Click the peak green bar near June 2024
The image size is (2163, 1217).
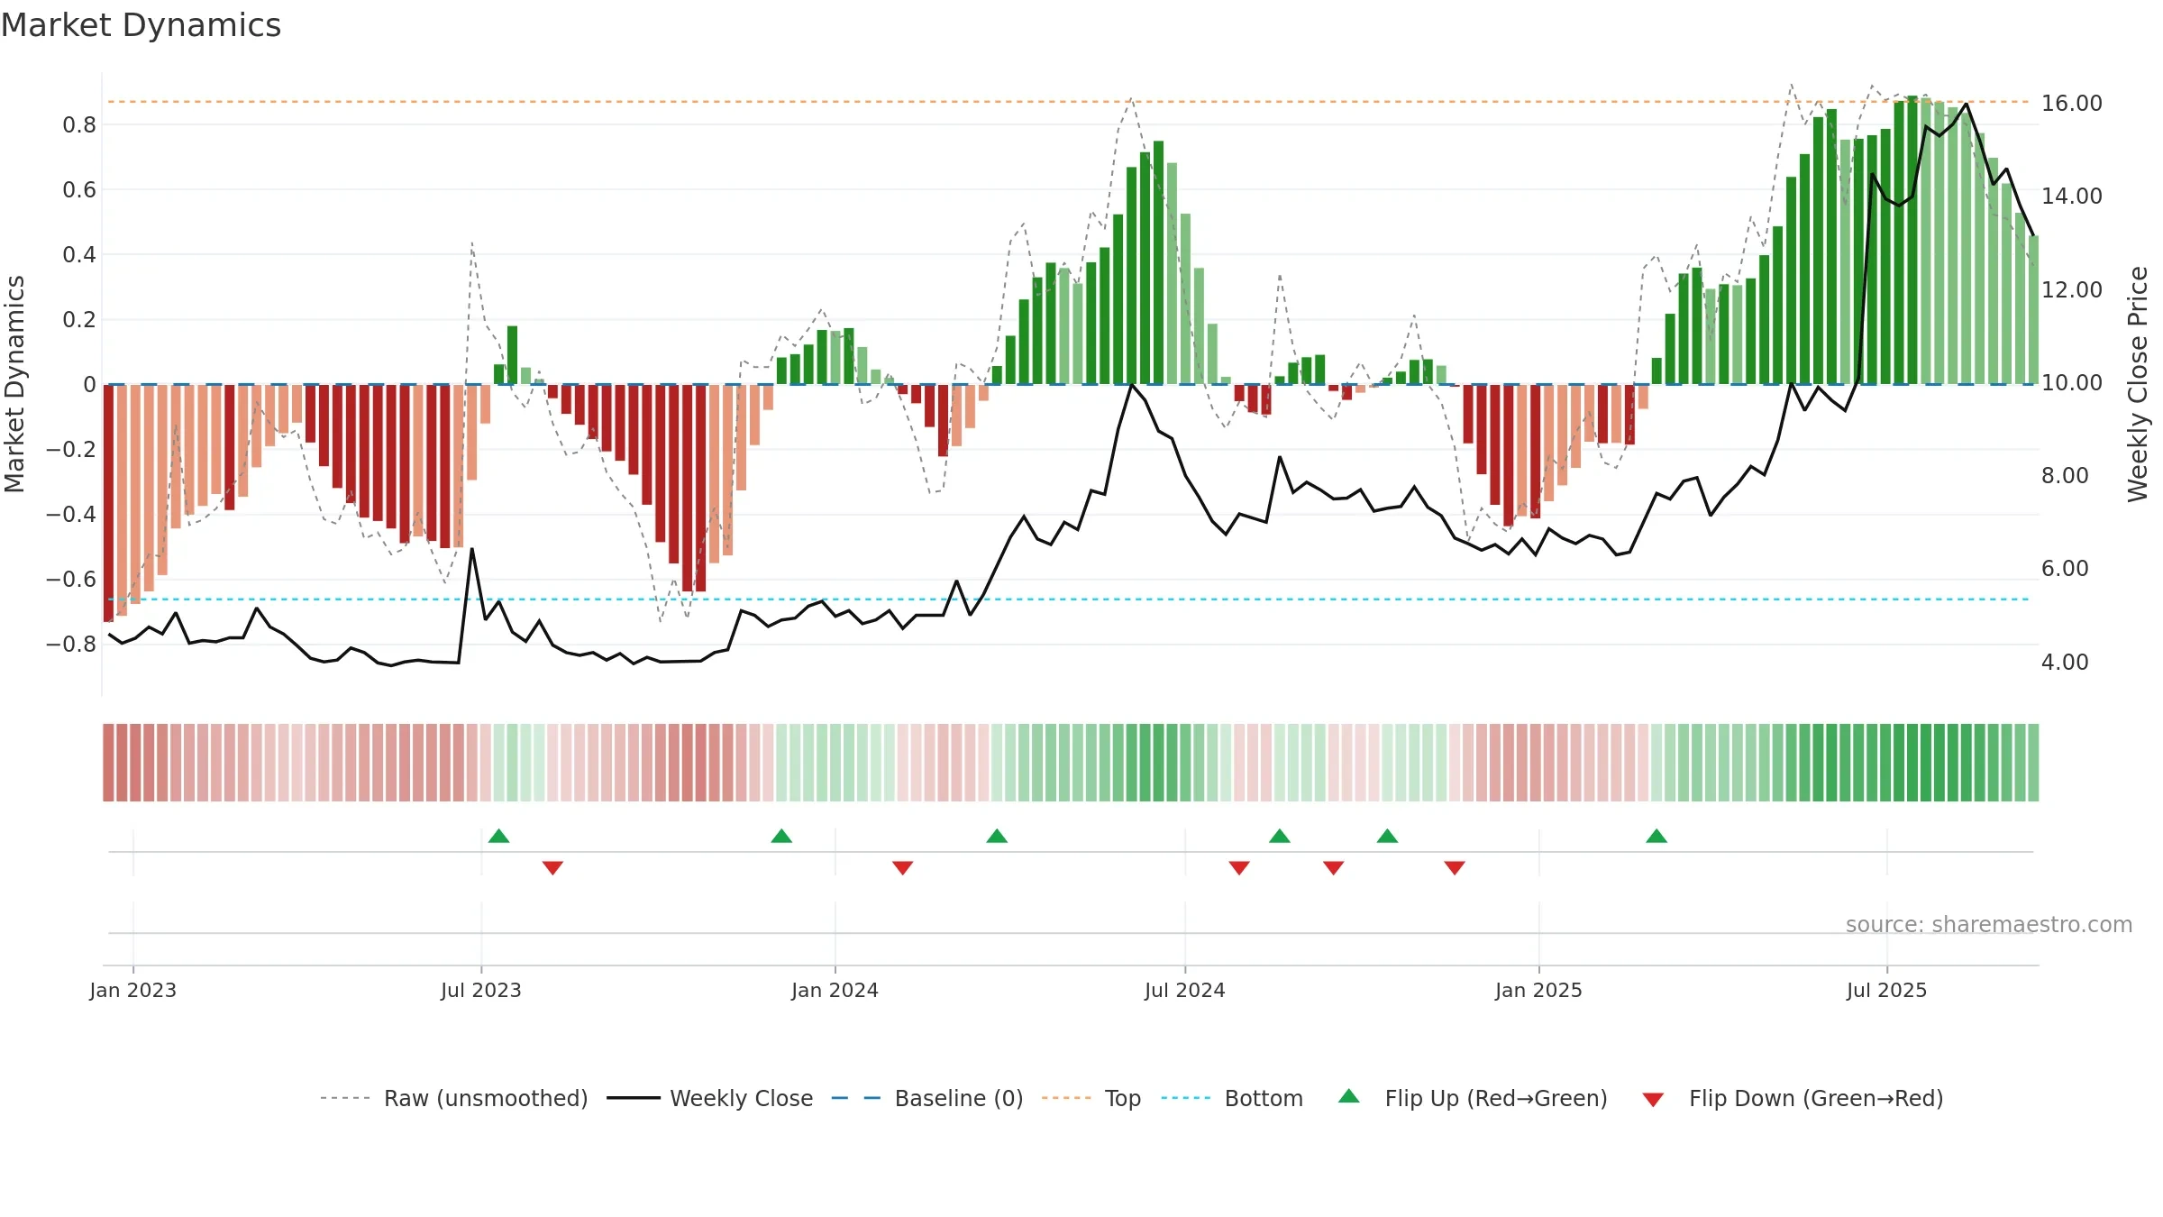point(1159,262)
